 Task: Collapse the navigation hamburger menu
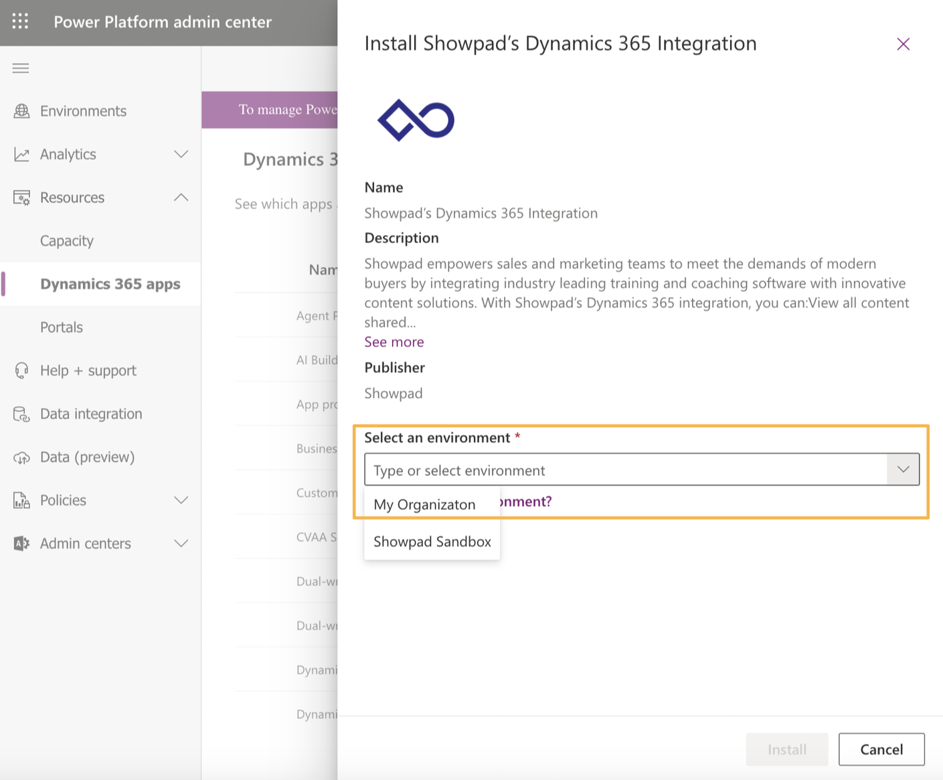(21, 68)
